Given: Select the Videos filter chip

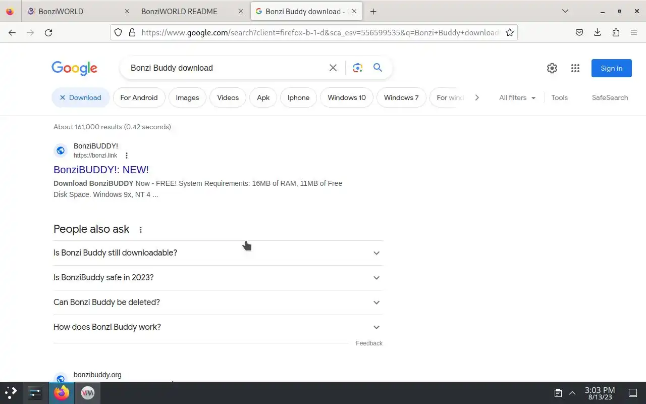Looking at the screenshot, I should tap(228, 97).
